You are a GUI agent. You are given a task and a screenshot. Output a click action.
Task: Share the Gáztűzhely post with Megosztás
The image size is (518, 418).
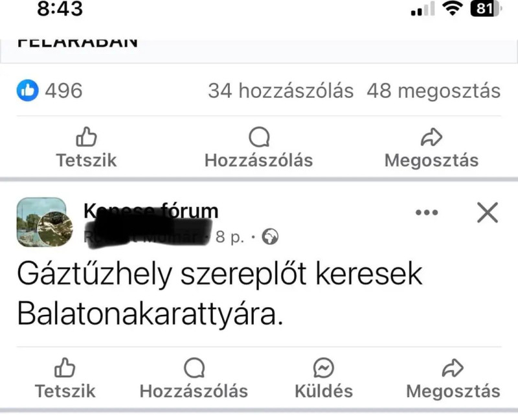tap(453, 378)
